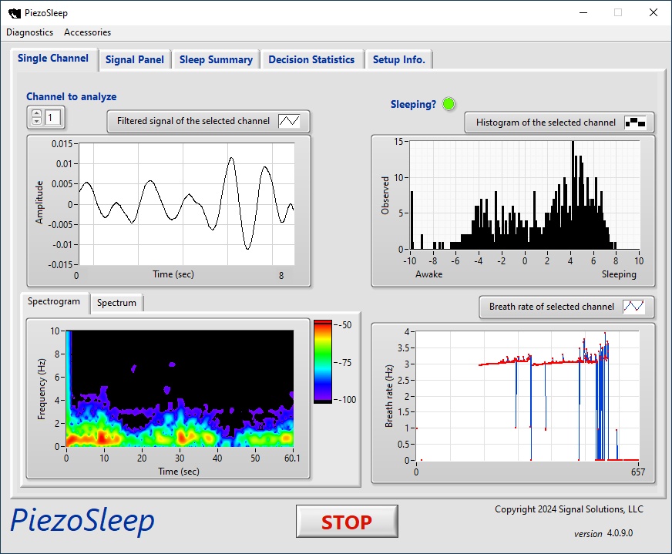
Task: Open the Accessories menu
Action: pyautogui.click(x=87, y=32)
